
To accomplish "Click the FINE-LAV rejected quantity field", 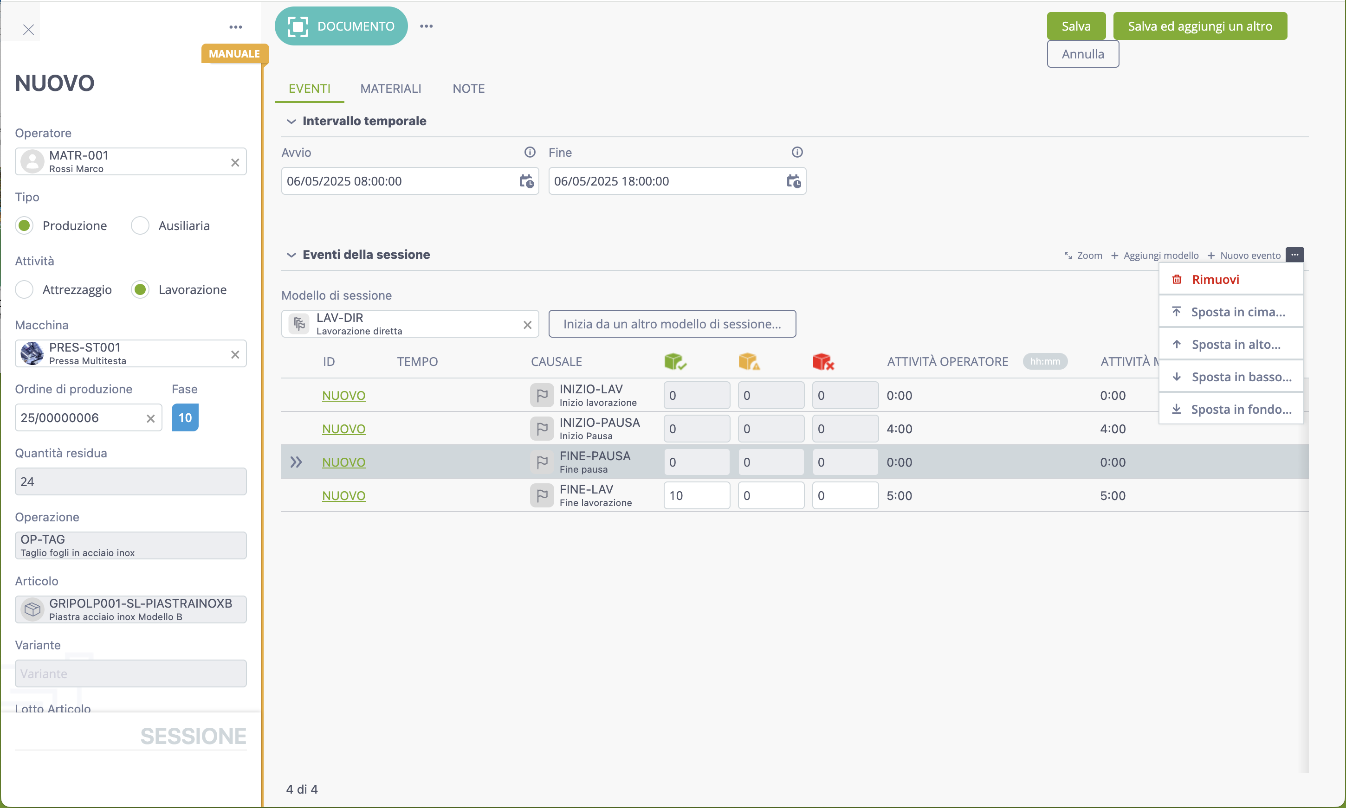I will [x=845, y=495].
